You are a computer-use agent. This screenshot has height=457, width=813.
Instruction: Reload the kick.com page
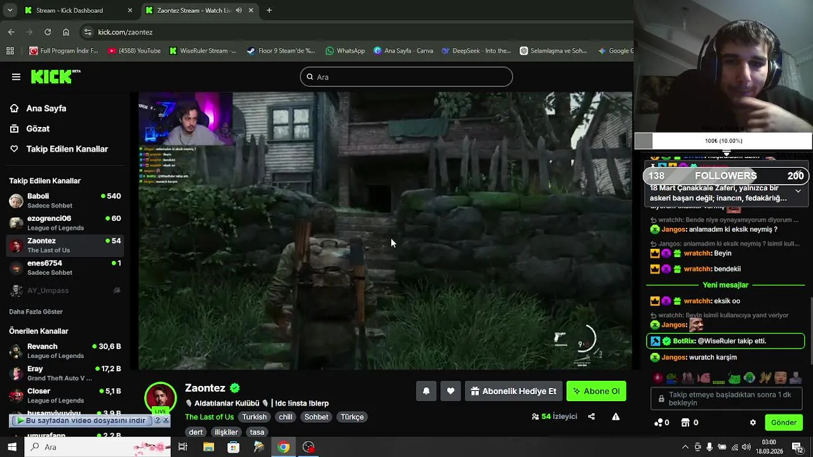(x=48, y=32)
